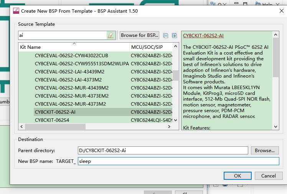
Task: Open the CY8CKIT-062S2-AI link
Action: (x=203, y=36)
